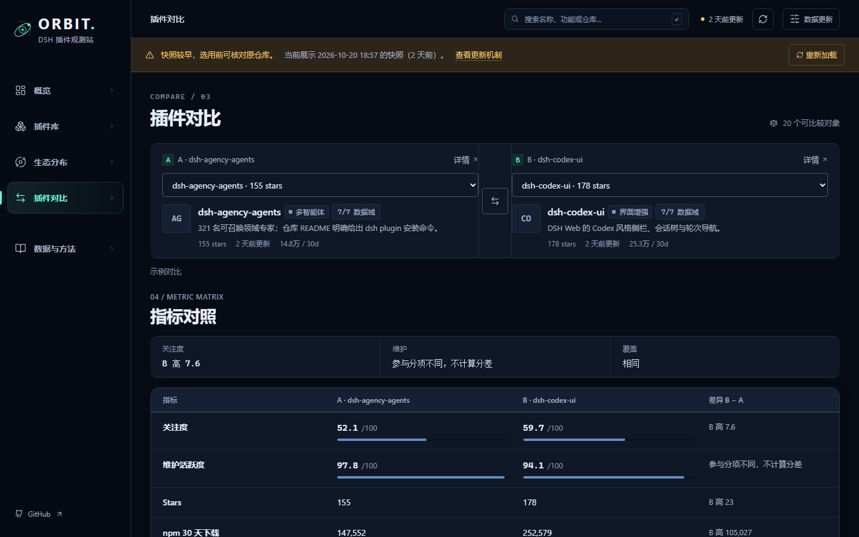Click the warning triangle icon in banner
Image resolution: width=859 pixels, height=537 pixels.
click(150, 55)
